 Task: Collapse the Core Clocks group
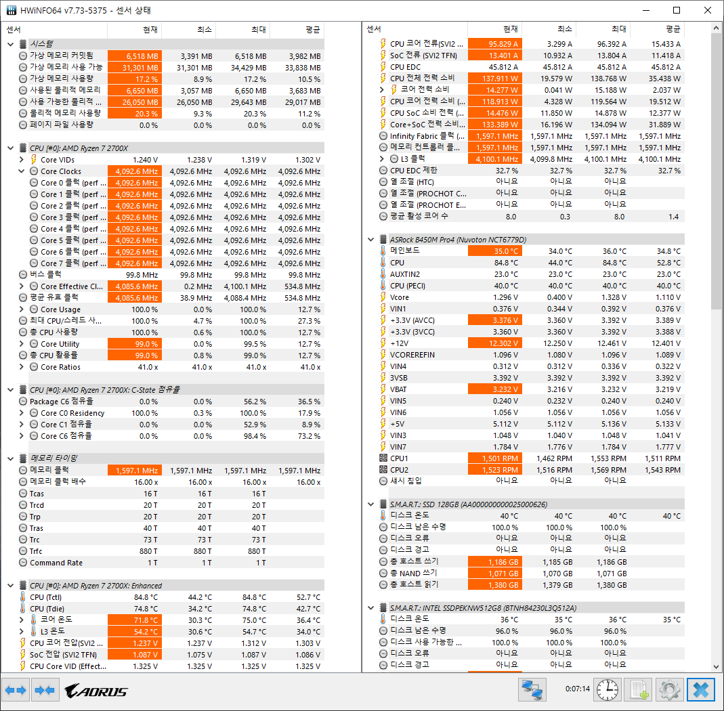click(21, 171)
